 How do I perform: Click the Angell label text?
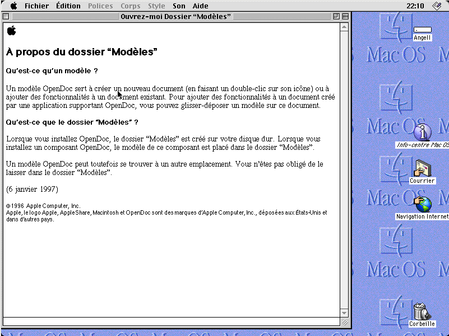pyautogui.click(x=422, y=37)
